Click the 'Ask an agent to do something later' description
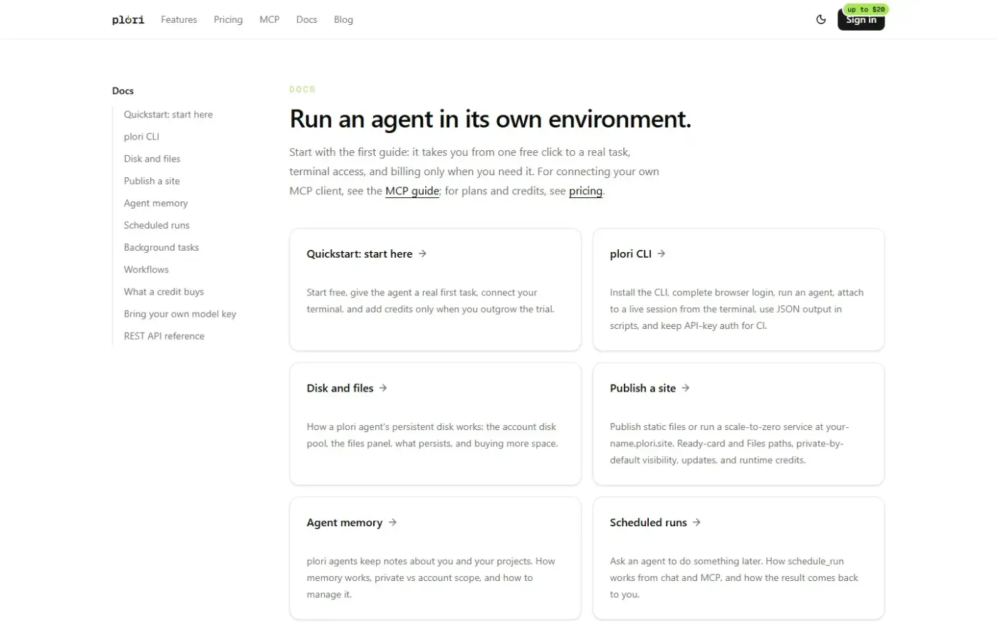Image resolution: width=997 pixels, height=623 pixels. click(x=734, y=578)
